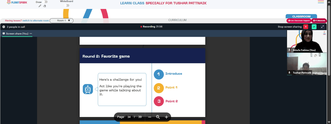Click the magnifier zoom icon
Viewport: 331px width, 124px height.
coord(158,117)
